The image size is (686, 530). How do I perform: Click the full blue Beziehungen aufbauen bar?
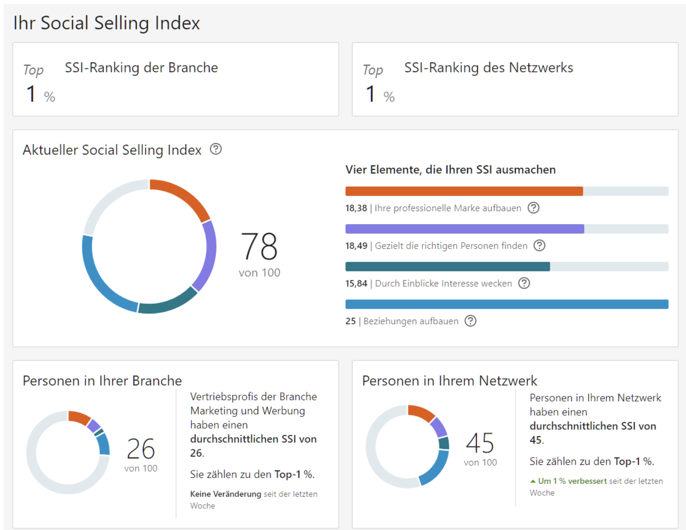point(507,304)
